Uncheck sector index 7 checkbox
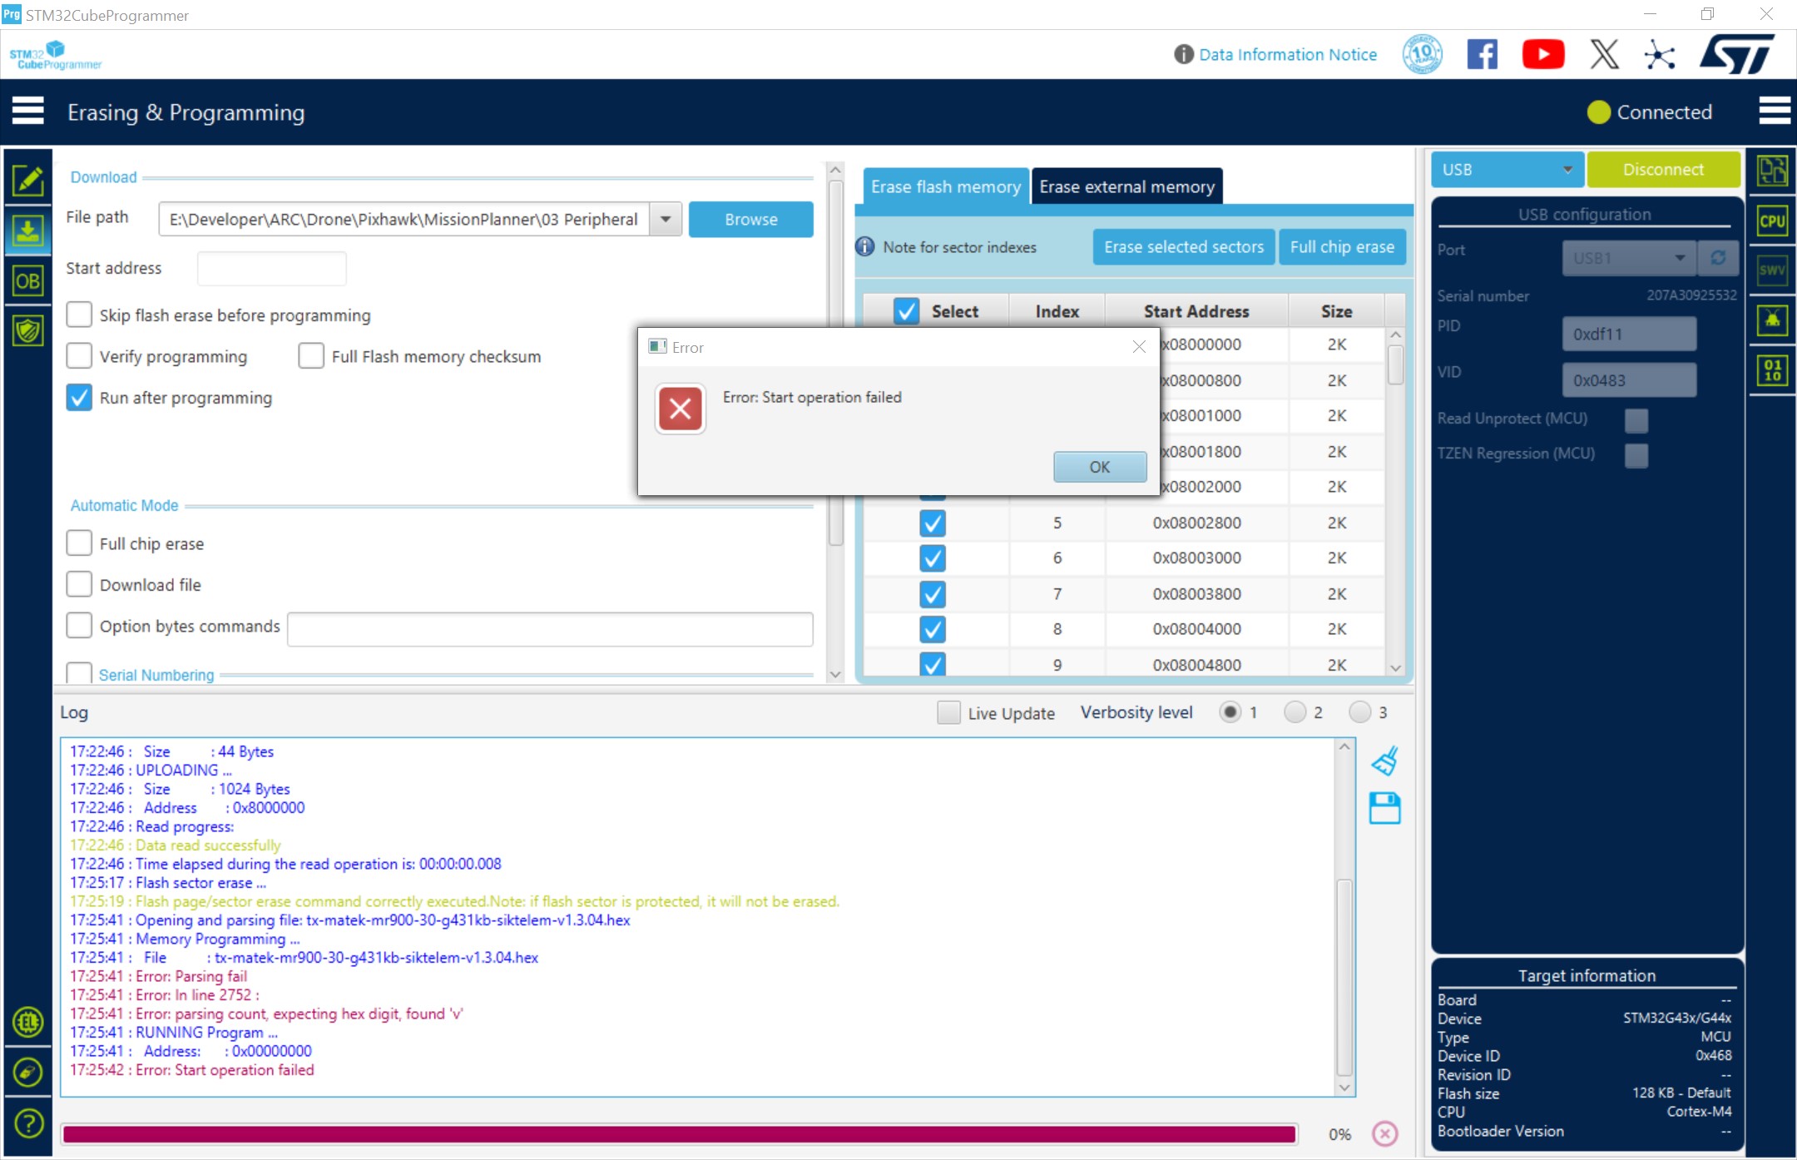 click(933, 594)
